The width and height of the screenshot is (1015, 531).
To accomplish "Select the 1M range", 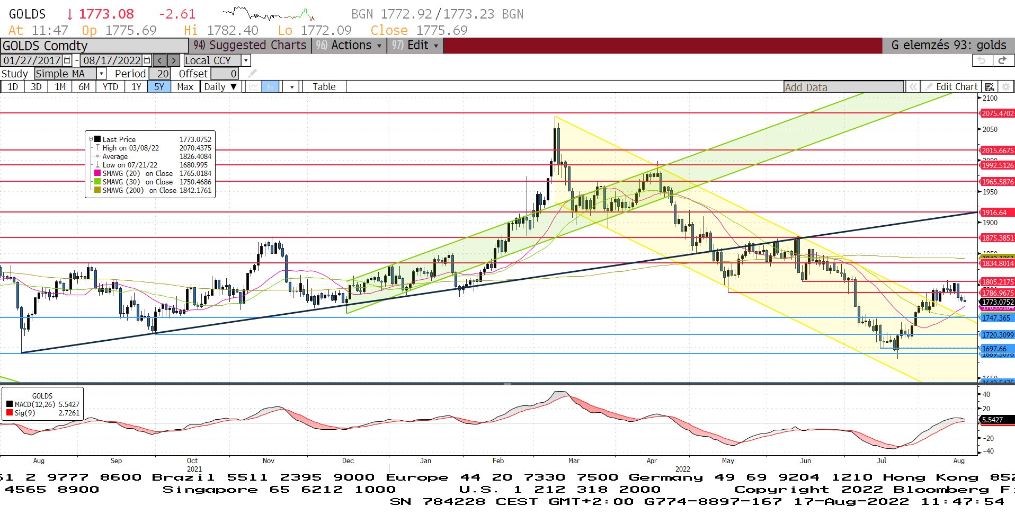I will (x=60, y=86).
